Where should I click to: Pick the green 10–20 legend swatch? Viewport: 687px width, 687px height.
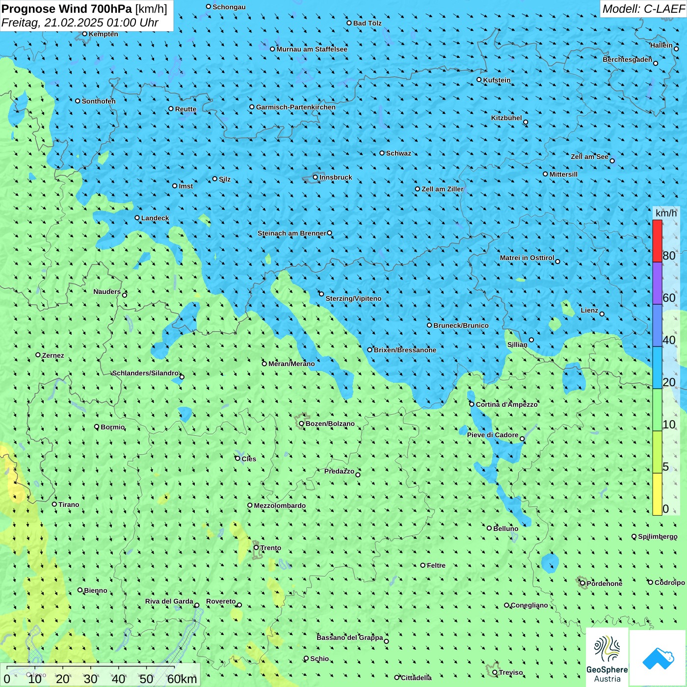657,410
